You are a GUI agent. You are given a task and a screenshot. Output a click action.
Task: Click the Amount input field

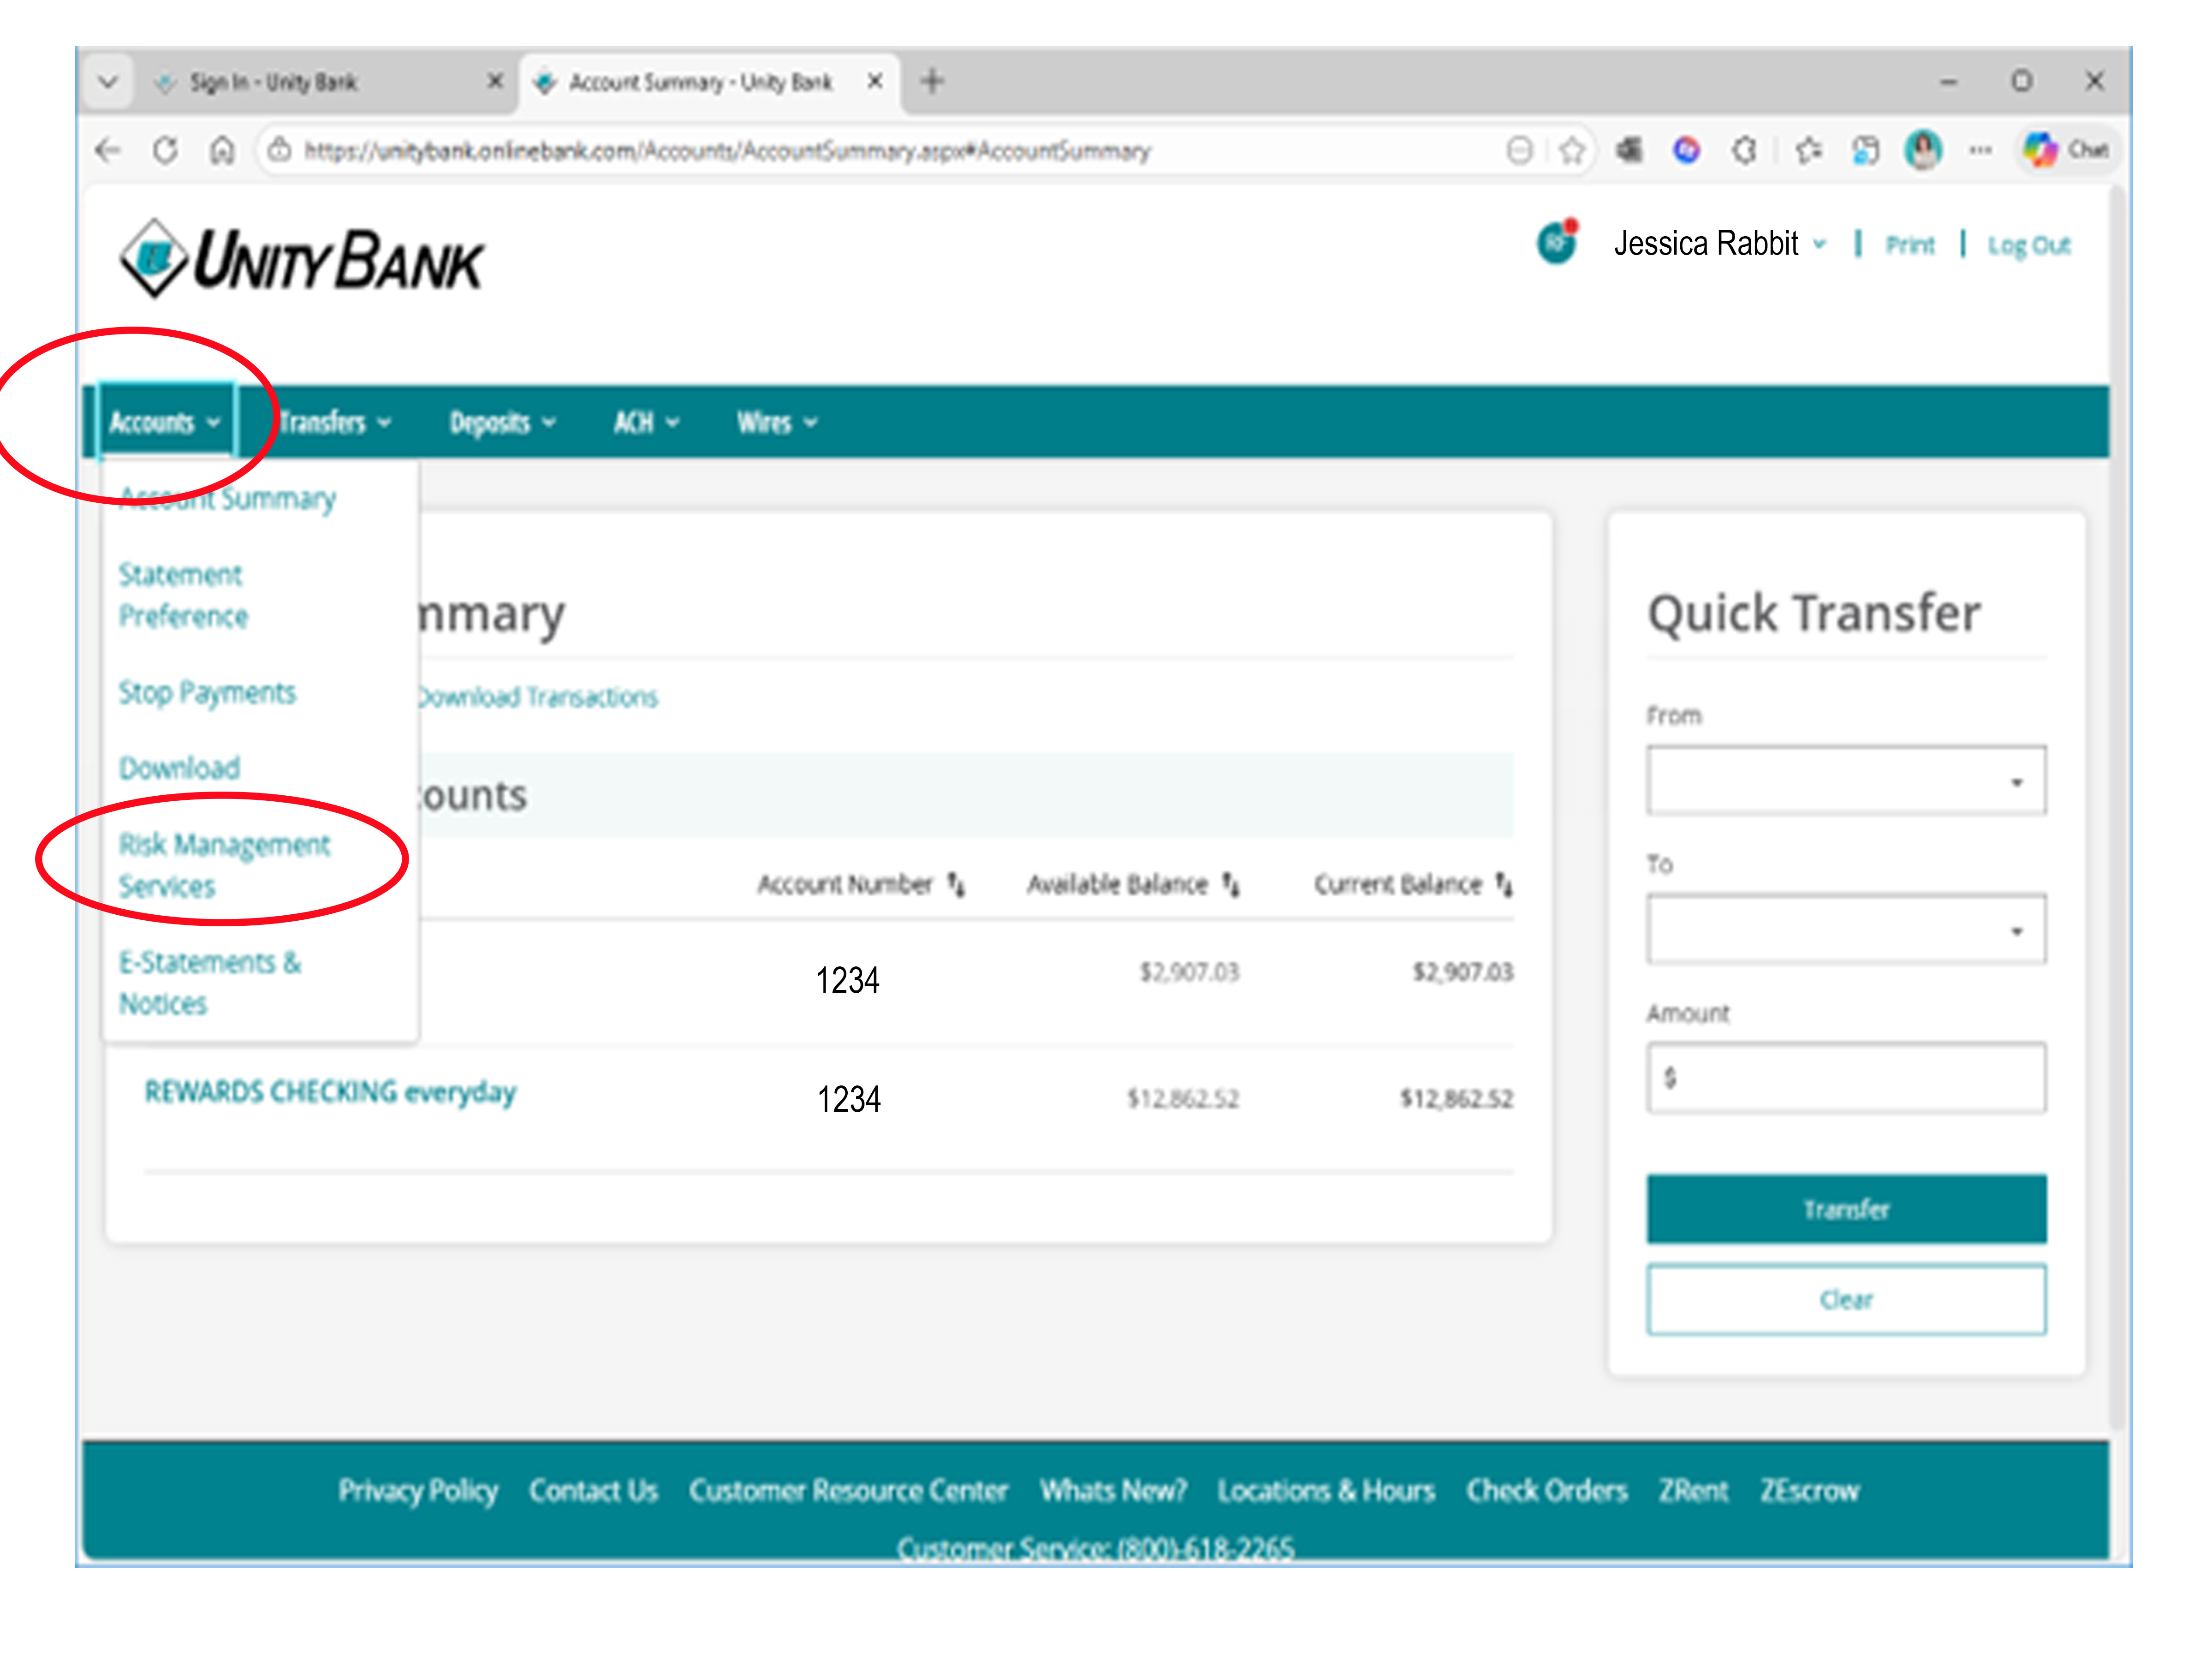tap(1846, 1078)
